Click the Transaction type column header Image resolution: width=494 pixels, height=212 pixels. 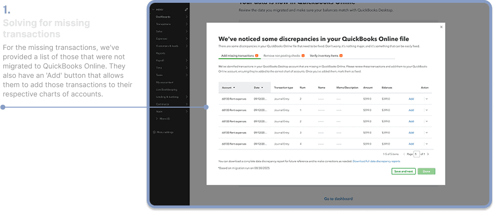(284, 88)
